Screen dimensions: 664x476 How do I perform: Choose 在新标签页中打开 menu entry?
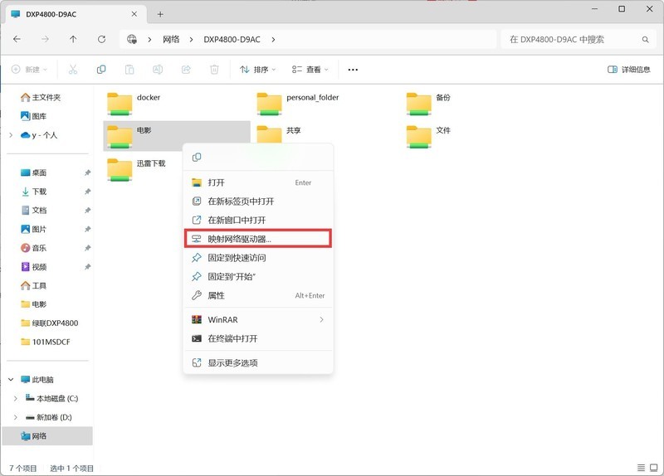coord(258,202)
